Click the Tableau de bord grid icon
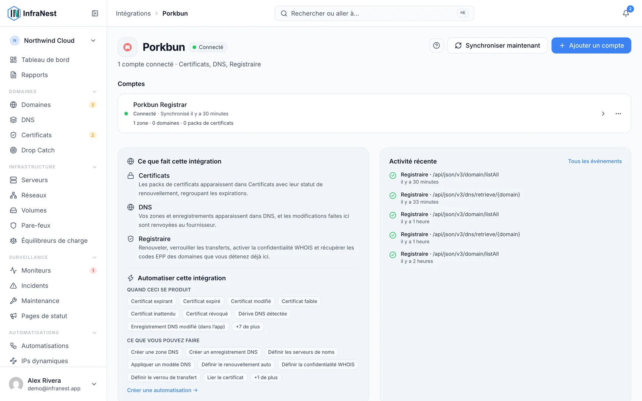This screenshot has height=401, width=642. click(13, 60)
